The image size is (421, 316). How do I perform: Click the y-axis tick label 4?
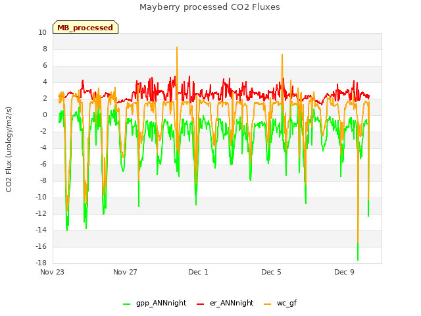[x=45, y=82]
